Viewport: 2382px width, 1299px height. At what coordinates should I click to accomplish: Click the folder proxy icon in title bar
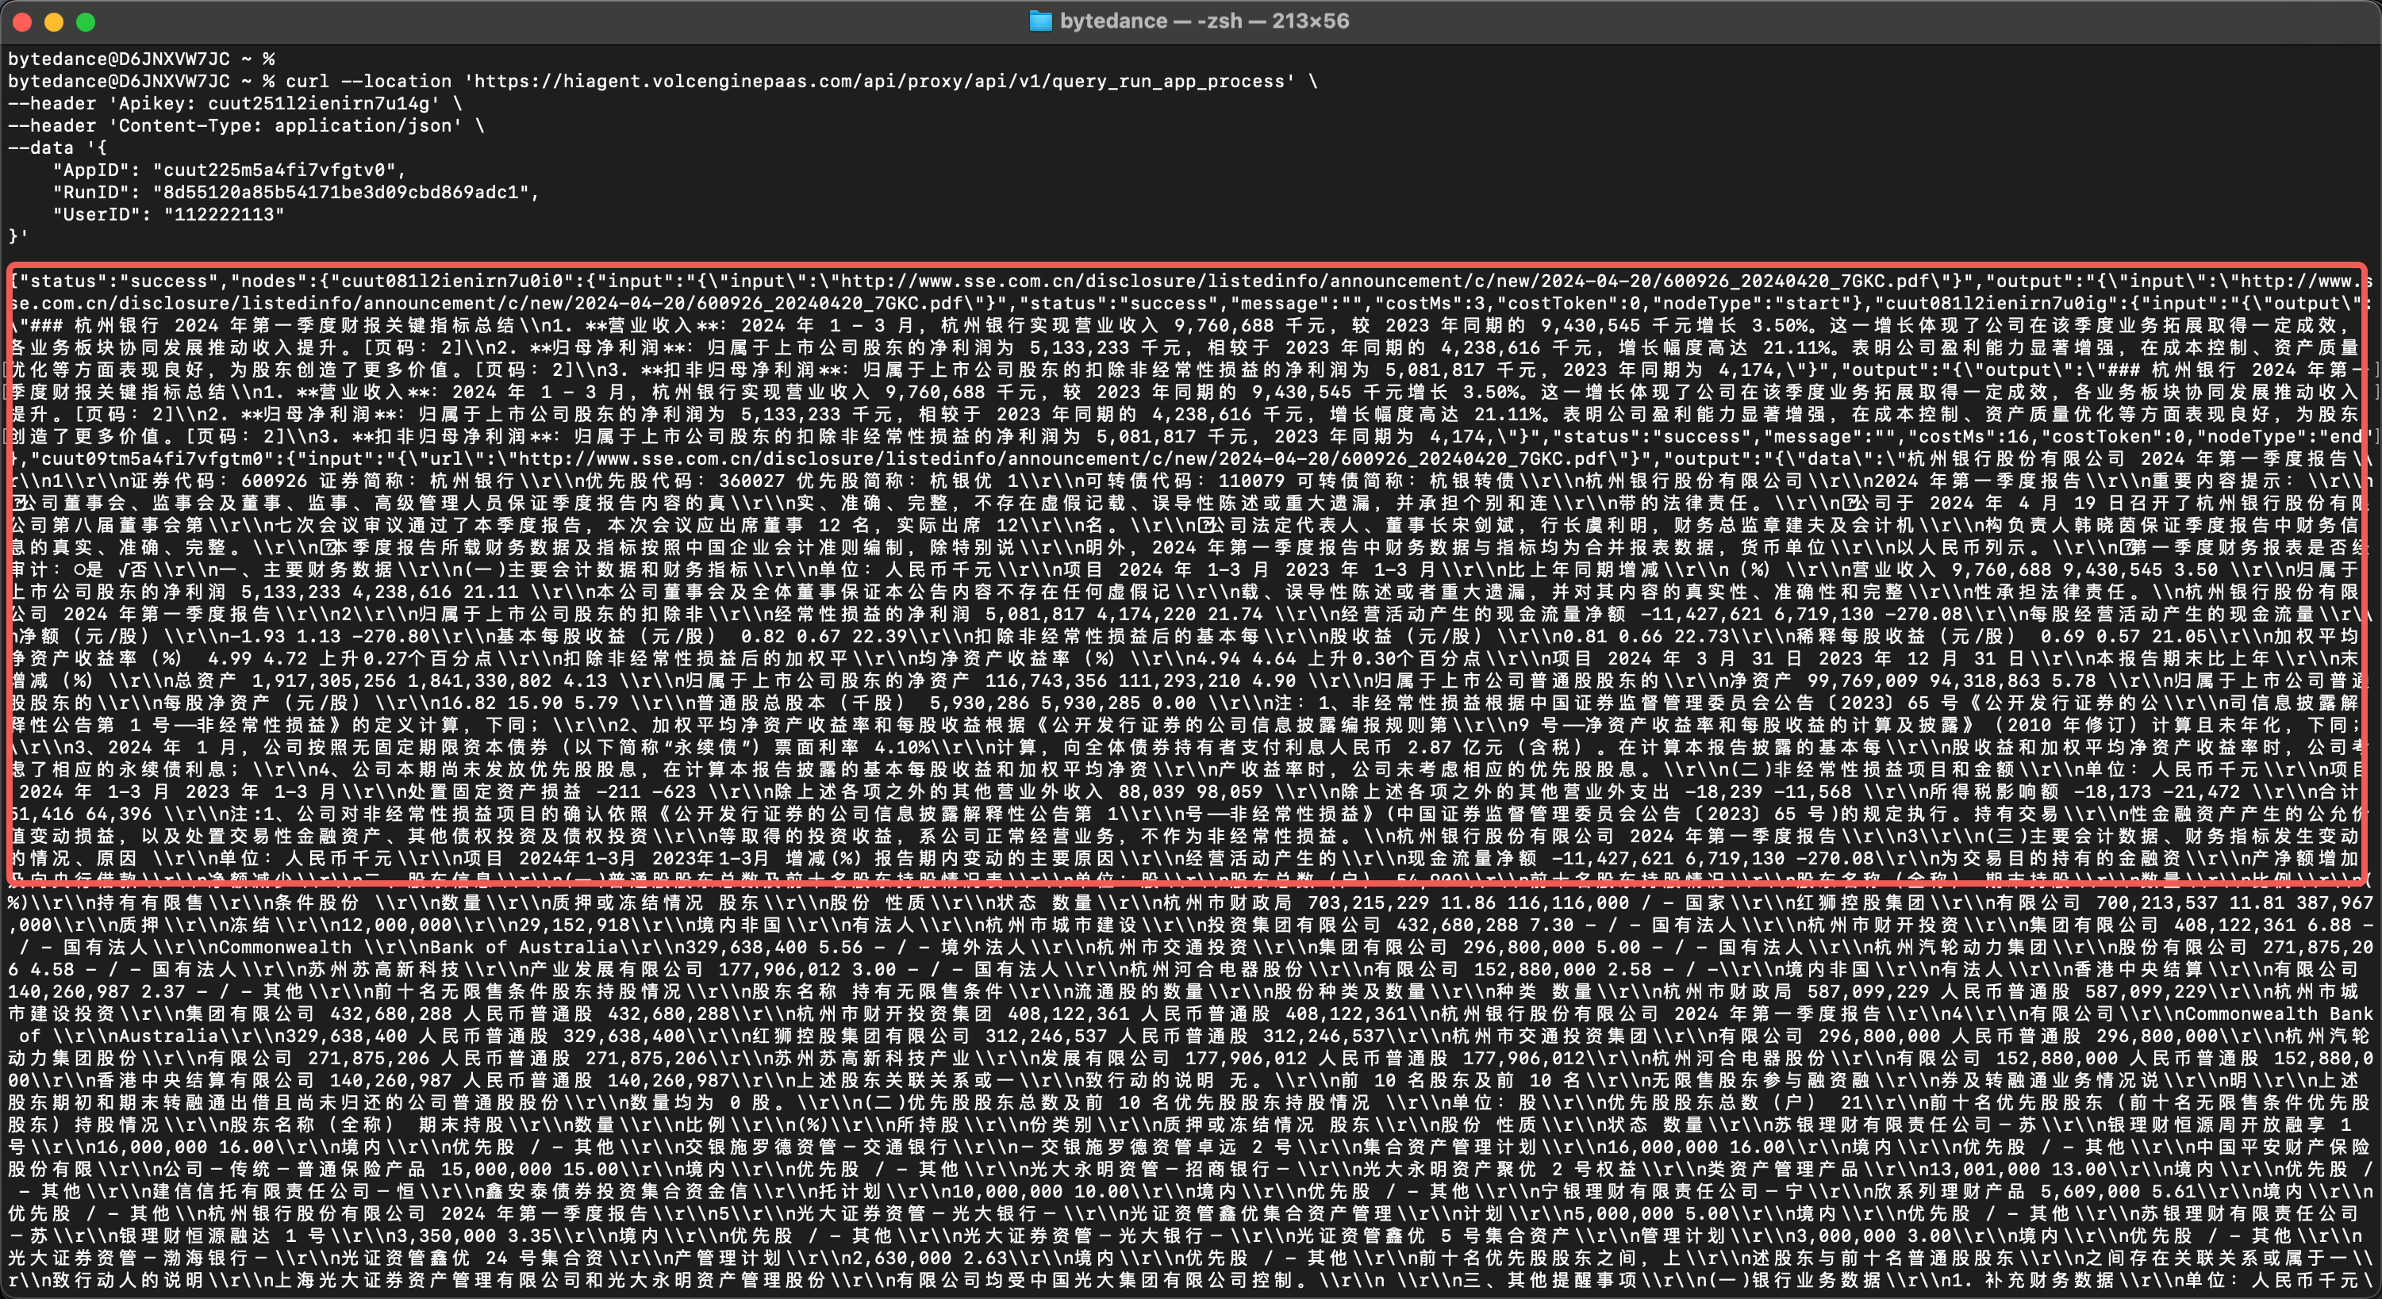[1040, 21]
